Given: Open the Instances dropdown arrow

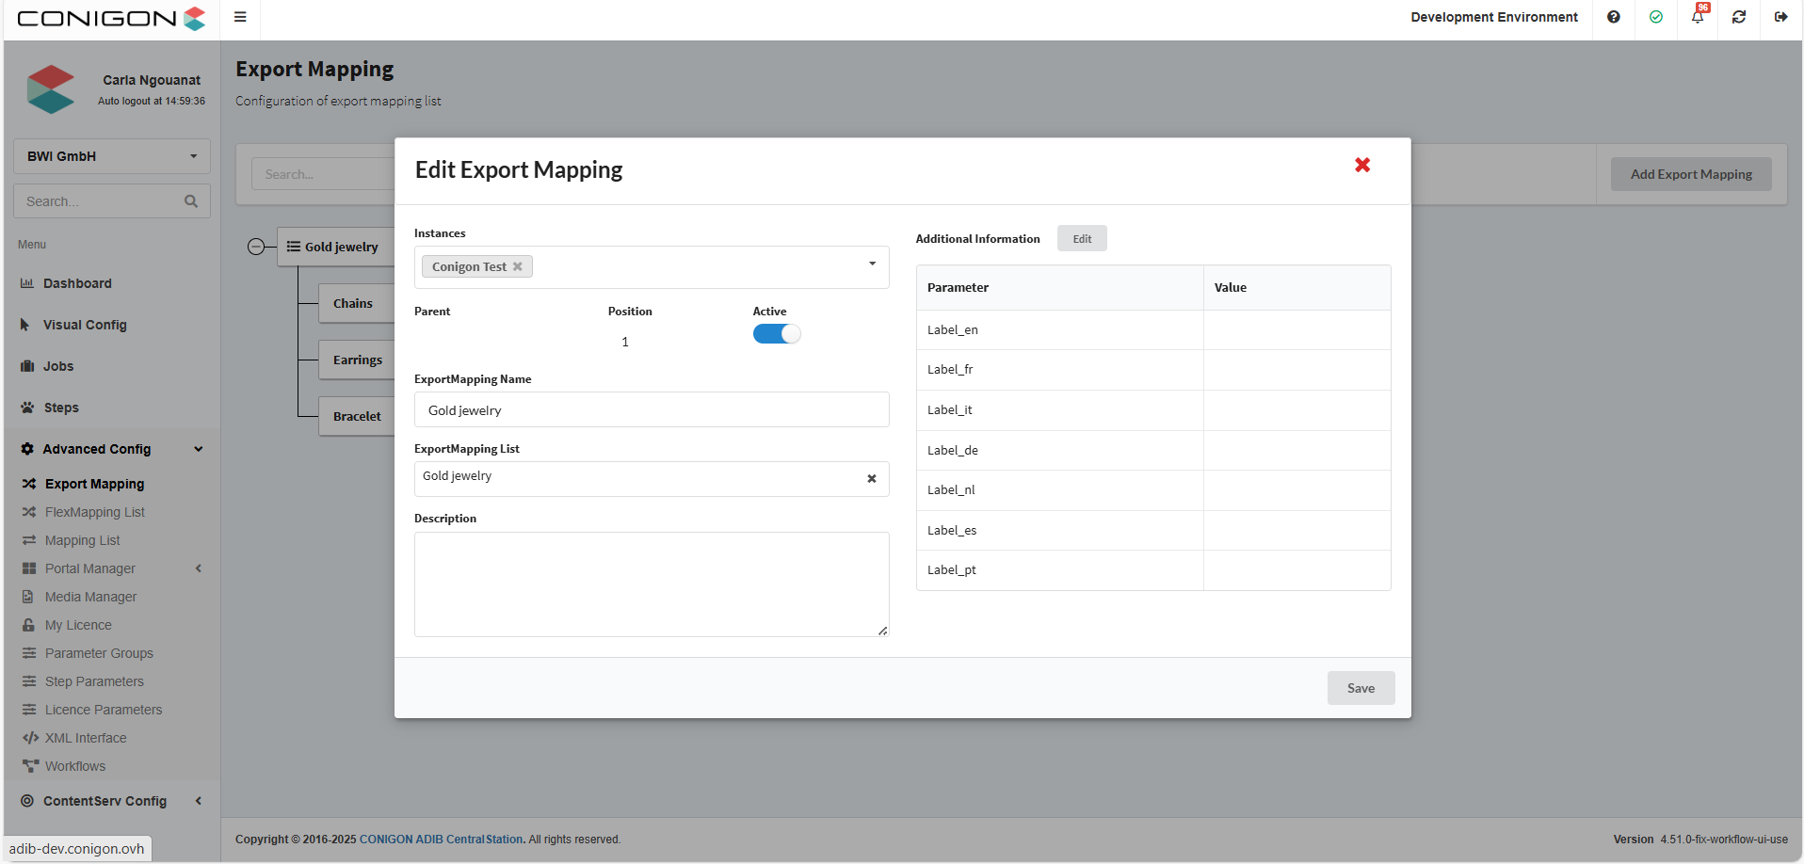Looking at the screenshot, I should click(x=872, y=264).
